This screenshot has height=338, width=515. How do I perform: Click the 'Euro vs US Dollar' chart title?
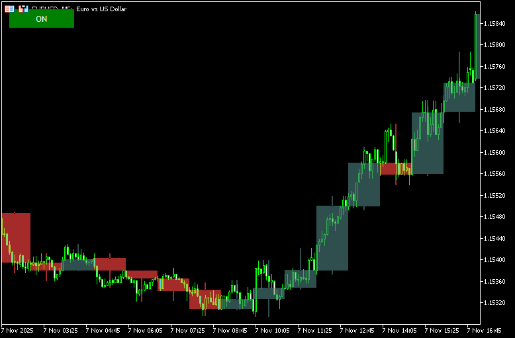[x=101, y=9]
